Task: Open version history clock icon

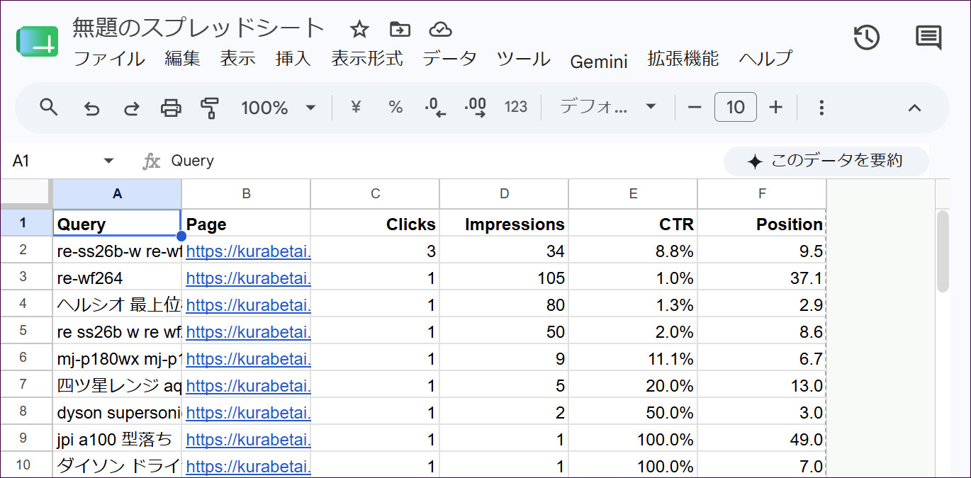Action: [866, 37]
